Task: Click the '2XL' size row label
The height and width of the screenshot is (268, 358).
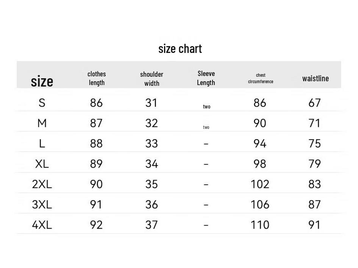Action: [x=42, y=184]
